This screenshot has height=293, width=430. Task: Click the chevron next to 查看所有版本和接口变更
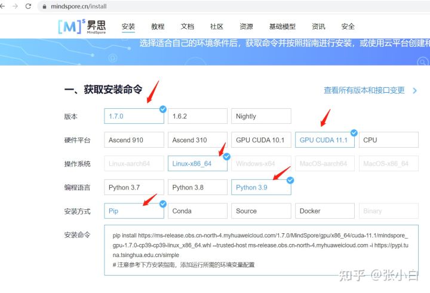click(414, 91)
